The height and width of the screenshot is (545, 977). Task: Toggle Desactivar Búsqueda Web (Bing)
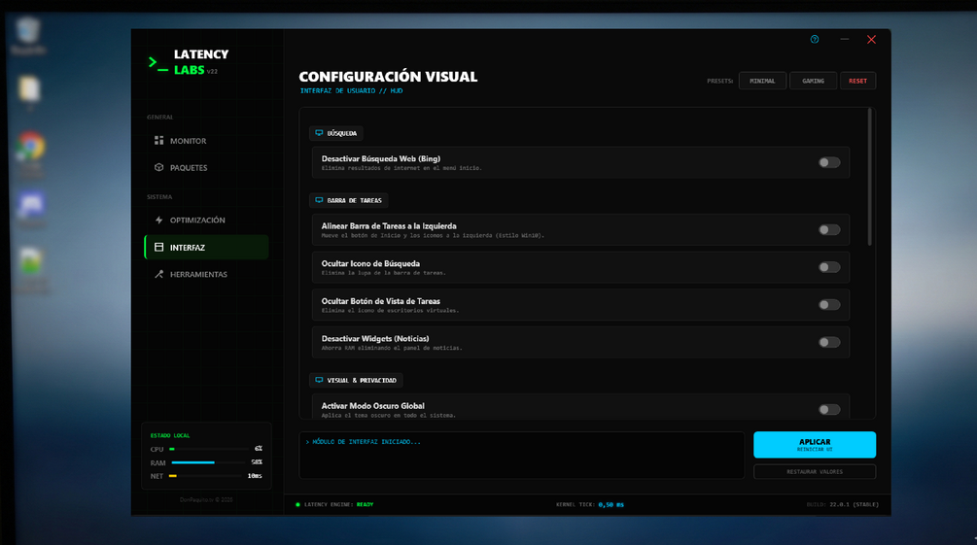click(829, 162)
